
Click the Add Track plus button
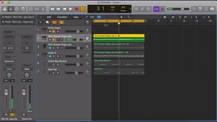coord(40,22)
